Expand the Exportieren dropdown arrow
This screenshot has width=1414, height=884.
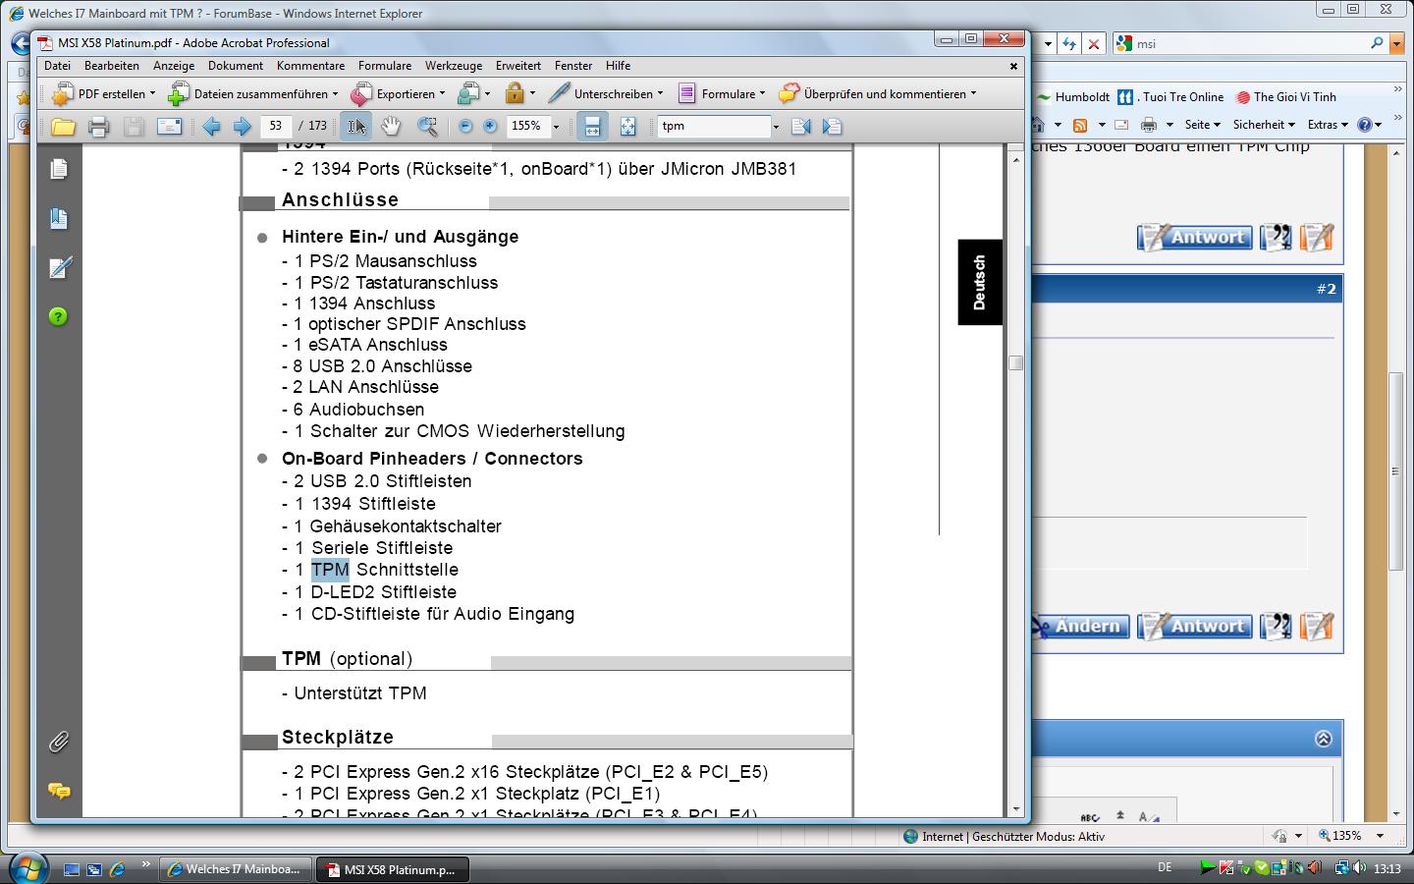442,94
